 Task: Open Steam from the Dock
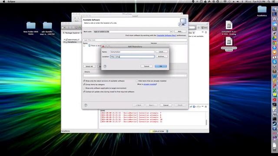(x=275, y=123)
